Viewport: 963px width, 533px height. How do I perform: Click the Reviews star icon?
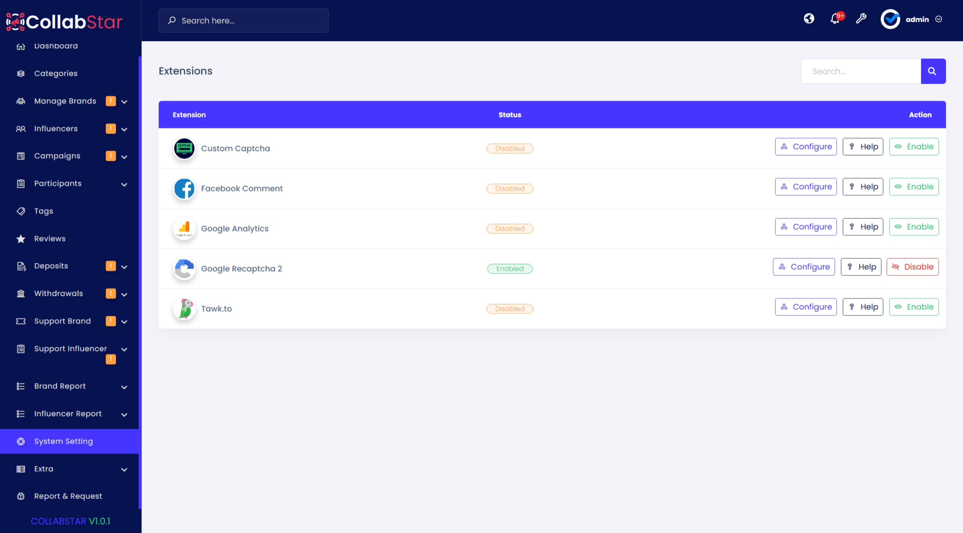point(21,239)
